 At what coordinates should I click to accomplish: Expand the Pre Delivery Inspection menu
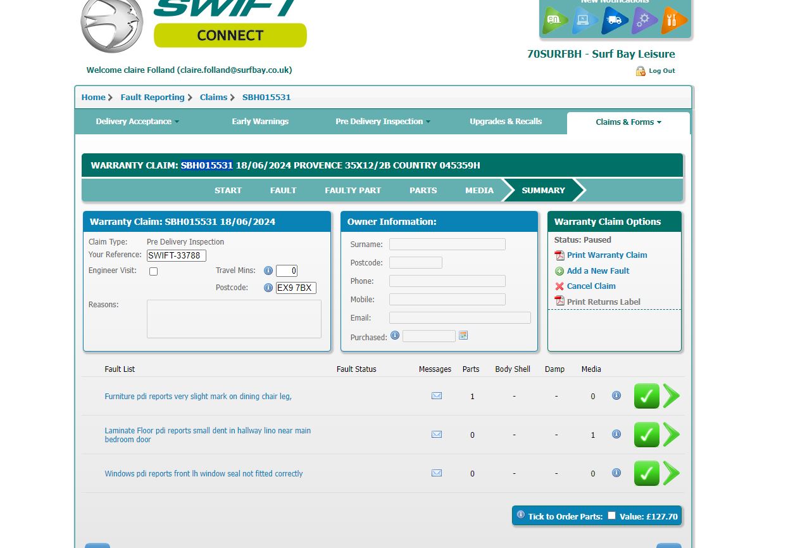point(383,122)
